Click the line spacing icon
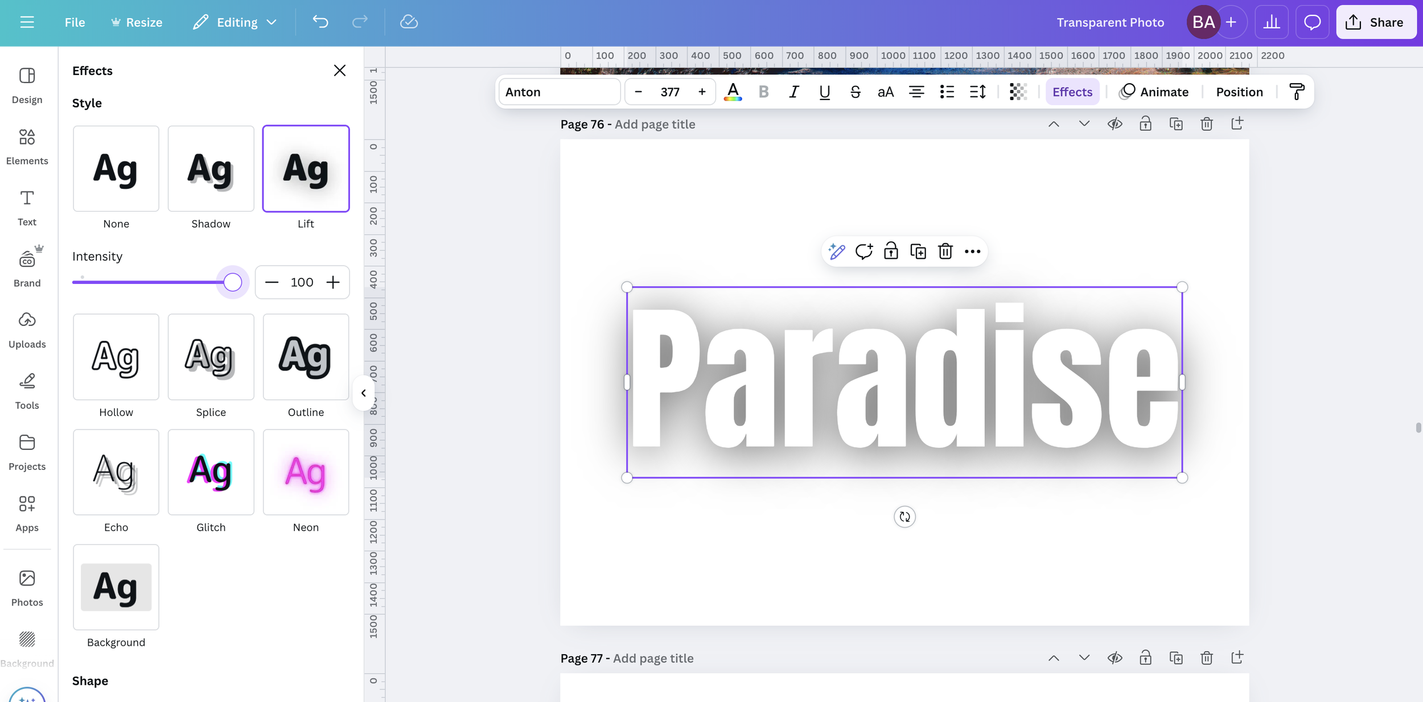This screenshot has height=702, width=1423. point(977,92)
